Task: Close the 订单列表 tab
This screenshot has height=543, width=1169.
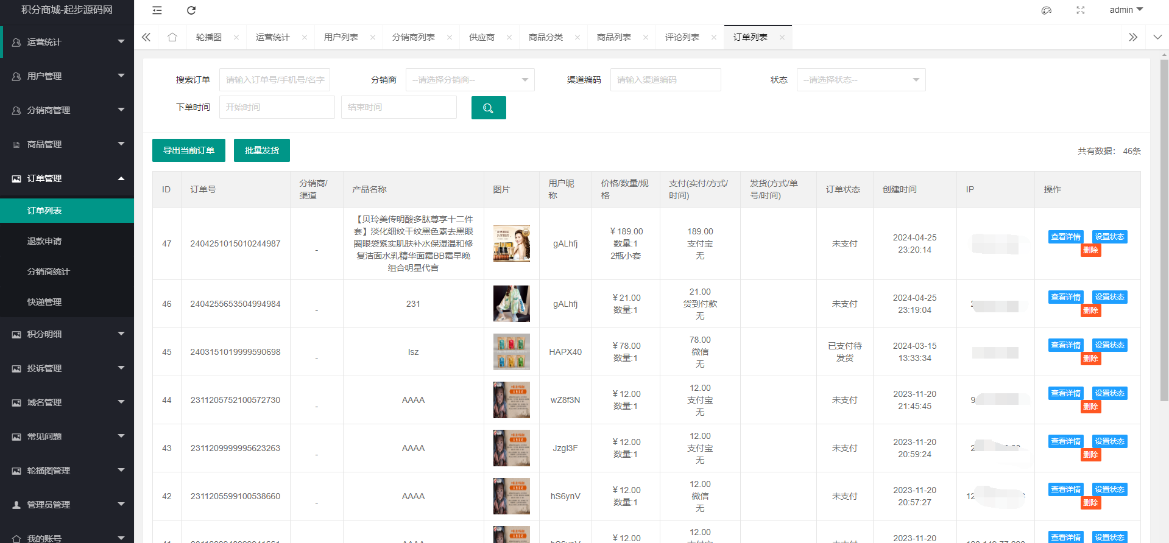Action: pyautogui.click(x=782, y=38)
